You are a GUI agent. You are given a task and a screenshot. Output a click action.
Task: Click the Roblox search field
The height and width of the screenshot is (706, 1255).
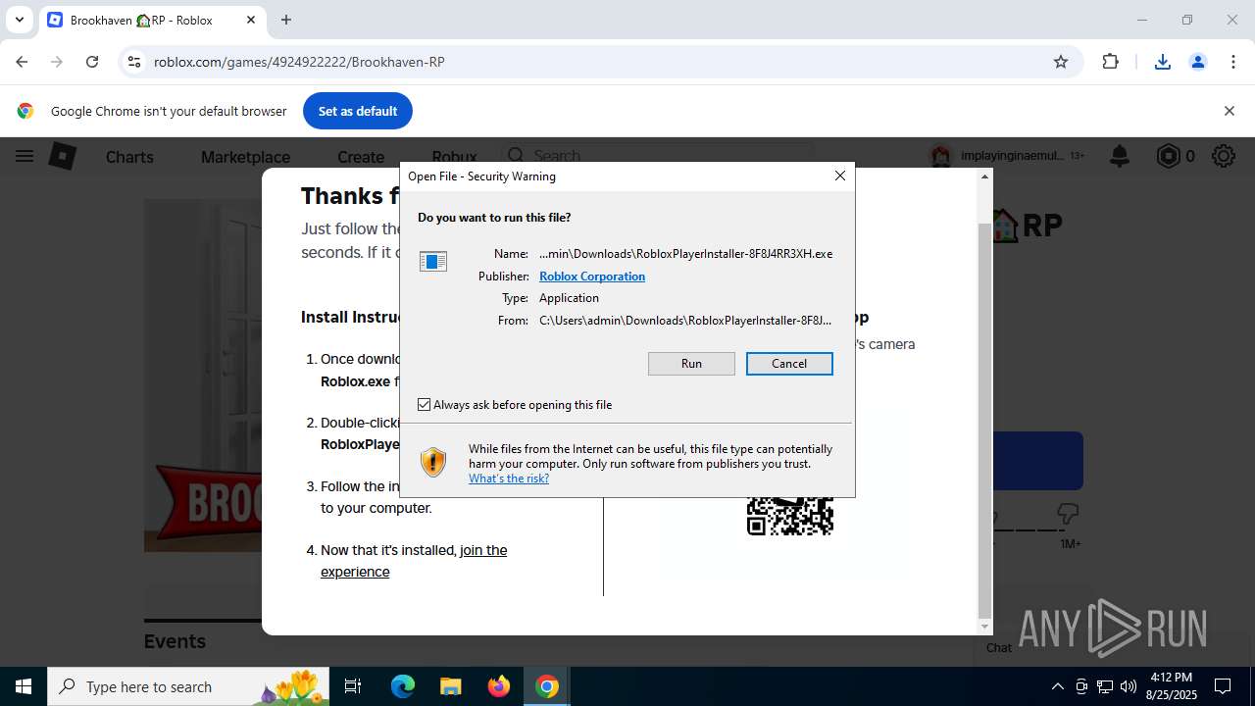pos(657,156)
